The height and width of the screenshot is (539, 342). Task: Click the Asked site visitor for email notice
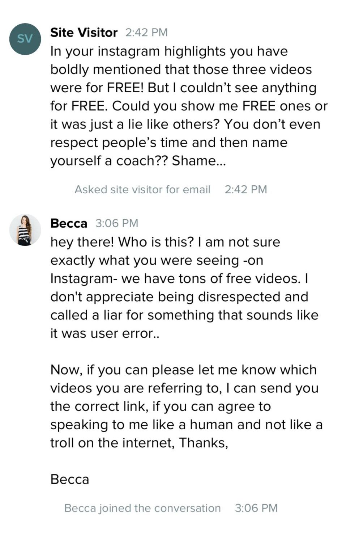(x=142, y=190)
